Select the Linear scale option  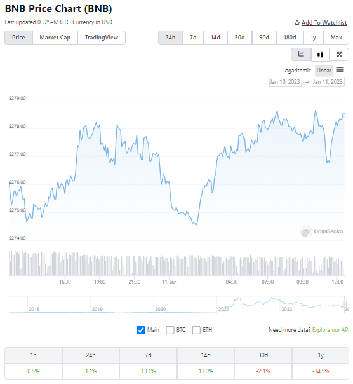[x=324, y=71]
